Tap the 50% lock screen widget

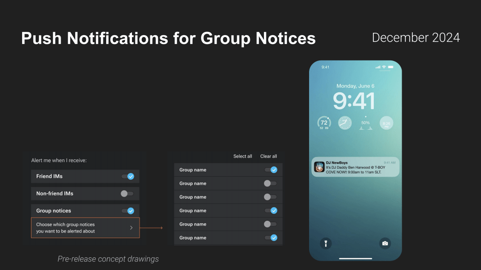tap(365, 123)
